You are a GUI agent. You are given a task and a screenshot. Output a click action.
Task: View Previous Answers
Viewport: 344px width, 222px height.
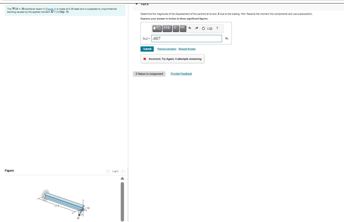(166, 49)
